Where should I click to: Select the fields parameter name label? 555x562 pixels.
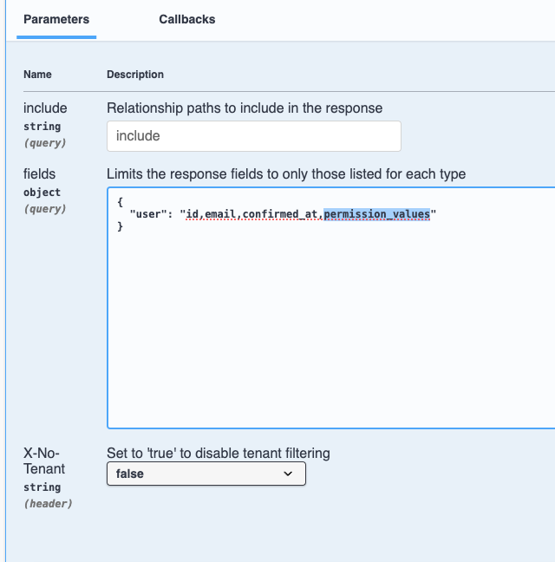tap(40, 174)
